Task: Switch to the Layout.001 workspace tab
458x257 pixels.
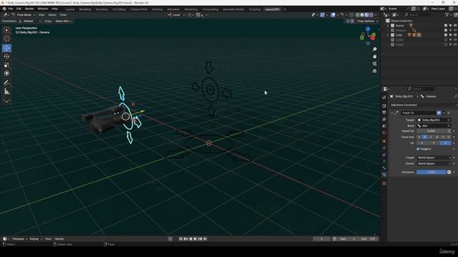Action: coord(272,9)
